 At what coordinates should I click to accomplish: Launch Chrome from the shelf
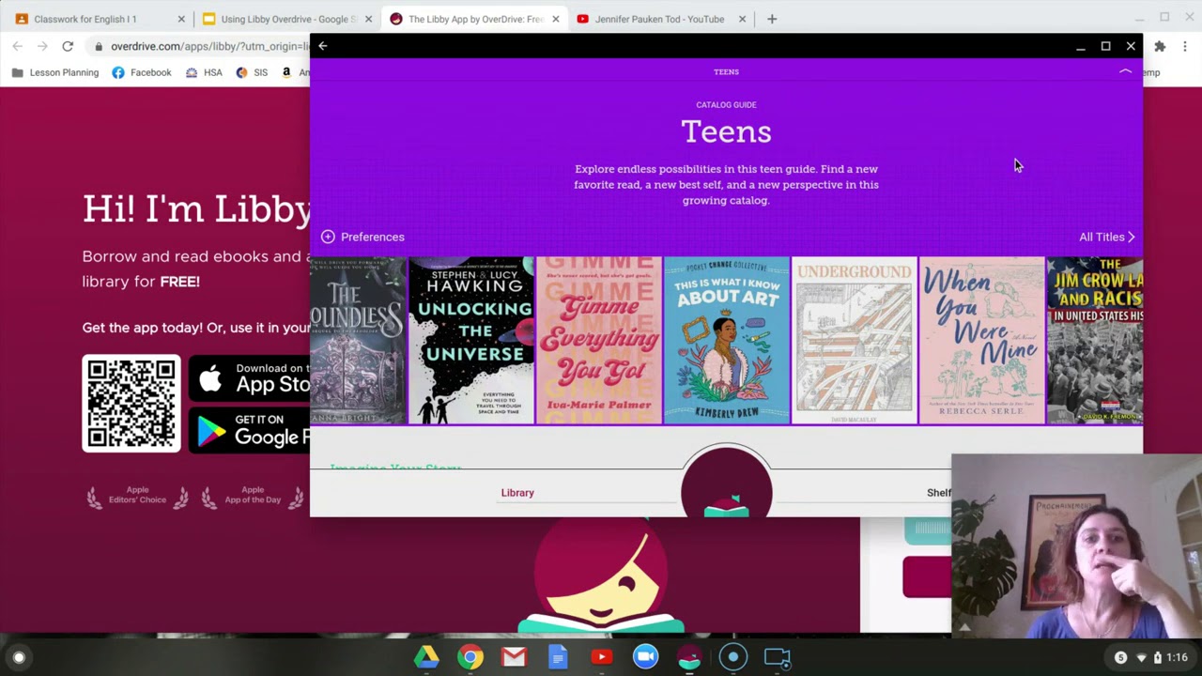coord(470,657)
